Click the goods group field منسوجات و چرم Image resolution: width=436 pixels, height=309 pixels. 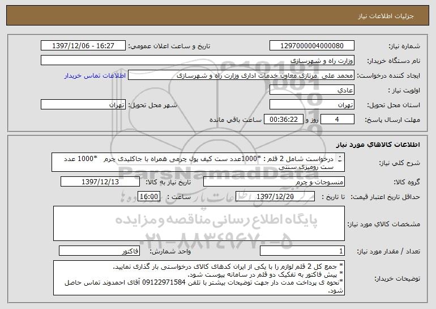coord(274,182)
